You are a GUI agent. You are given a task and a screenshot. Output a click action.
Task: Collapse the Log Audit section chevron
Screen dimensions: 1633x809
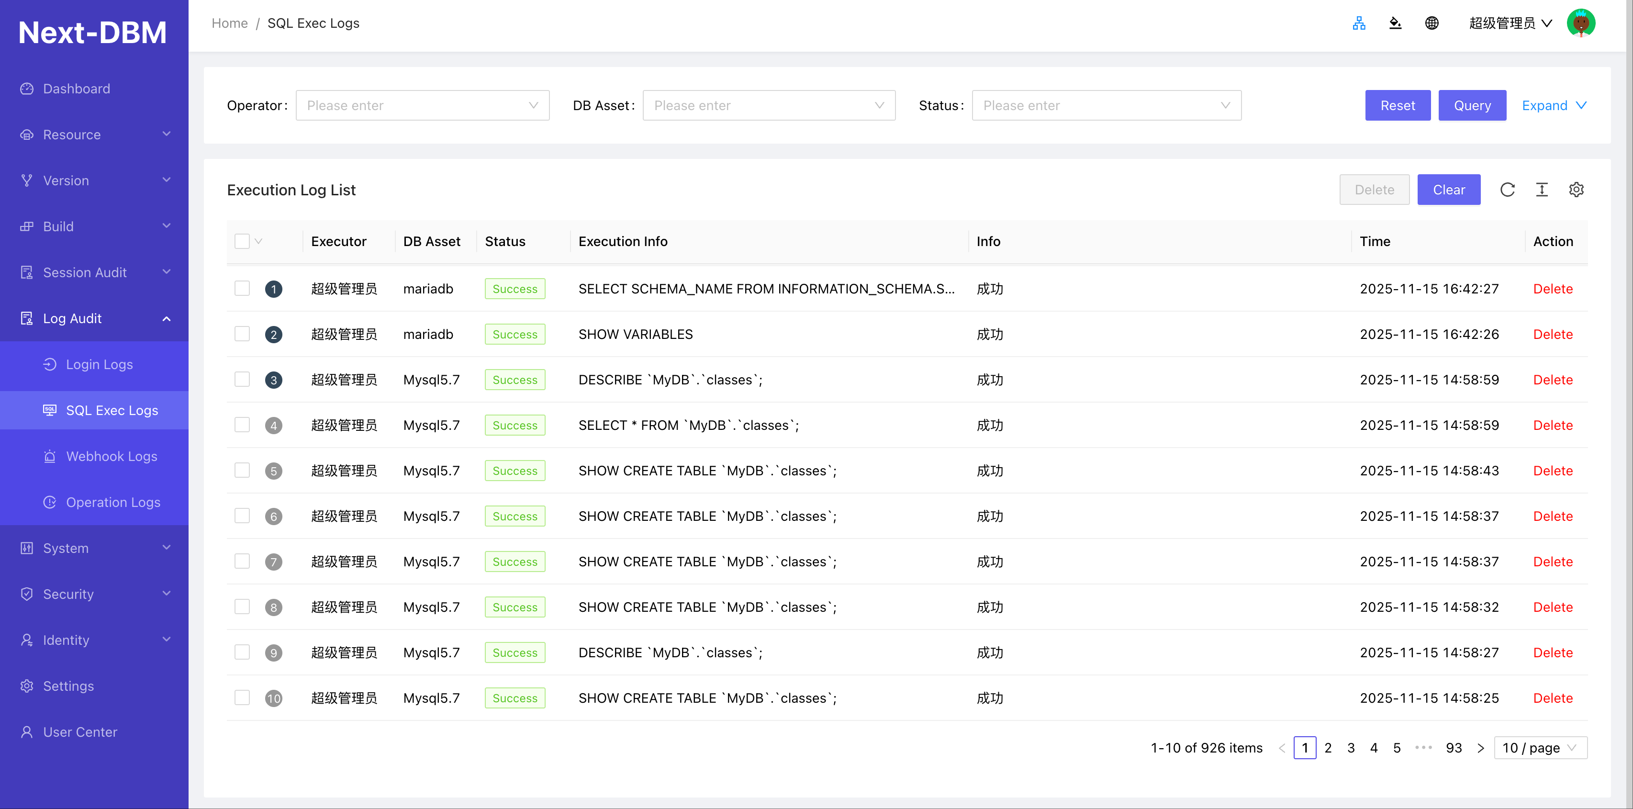pos(166,318)
